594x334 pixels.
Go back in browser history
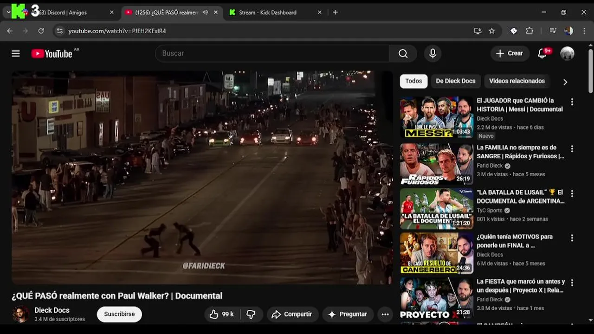point(10,31)
